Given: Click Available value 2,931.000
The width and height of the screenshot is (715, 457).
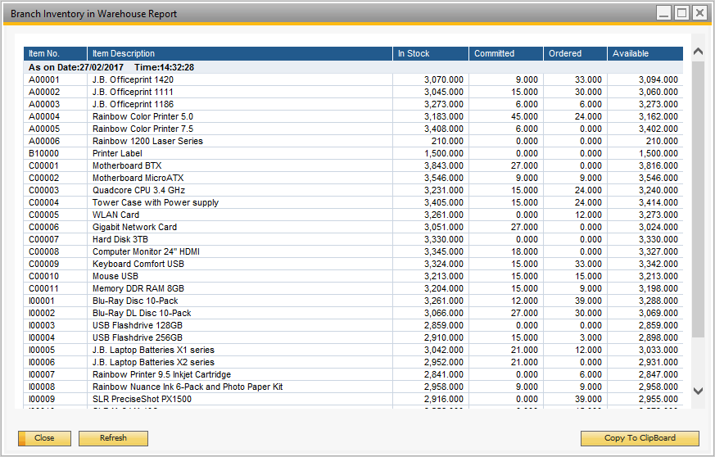Looking at the screenshot, I should click(x=658, y=363).
